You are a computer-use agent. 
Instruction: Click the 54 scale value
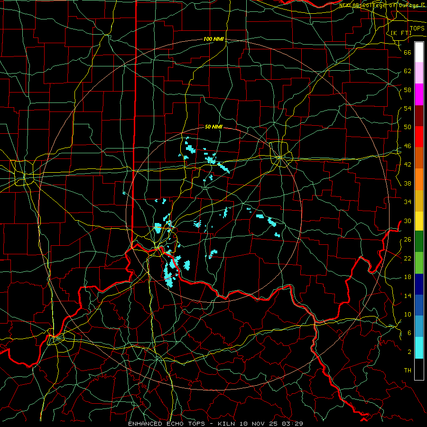(x=408, y=108)
